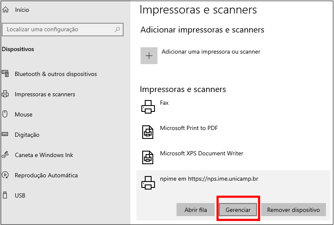Screen dimensions: 334x225
Task: Click the USB drive icon
Action: click(x=5, y=195)
